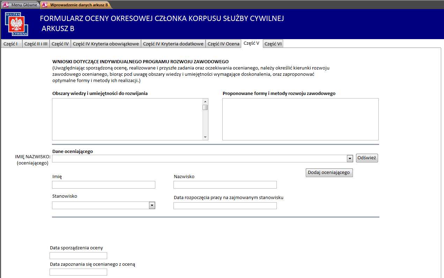Image resolution: width=444 pixels, height=278 pixels.
Task: Select the Część V tab
Action: (x=251, y=44)
